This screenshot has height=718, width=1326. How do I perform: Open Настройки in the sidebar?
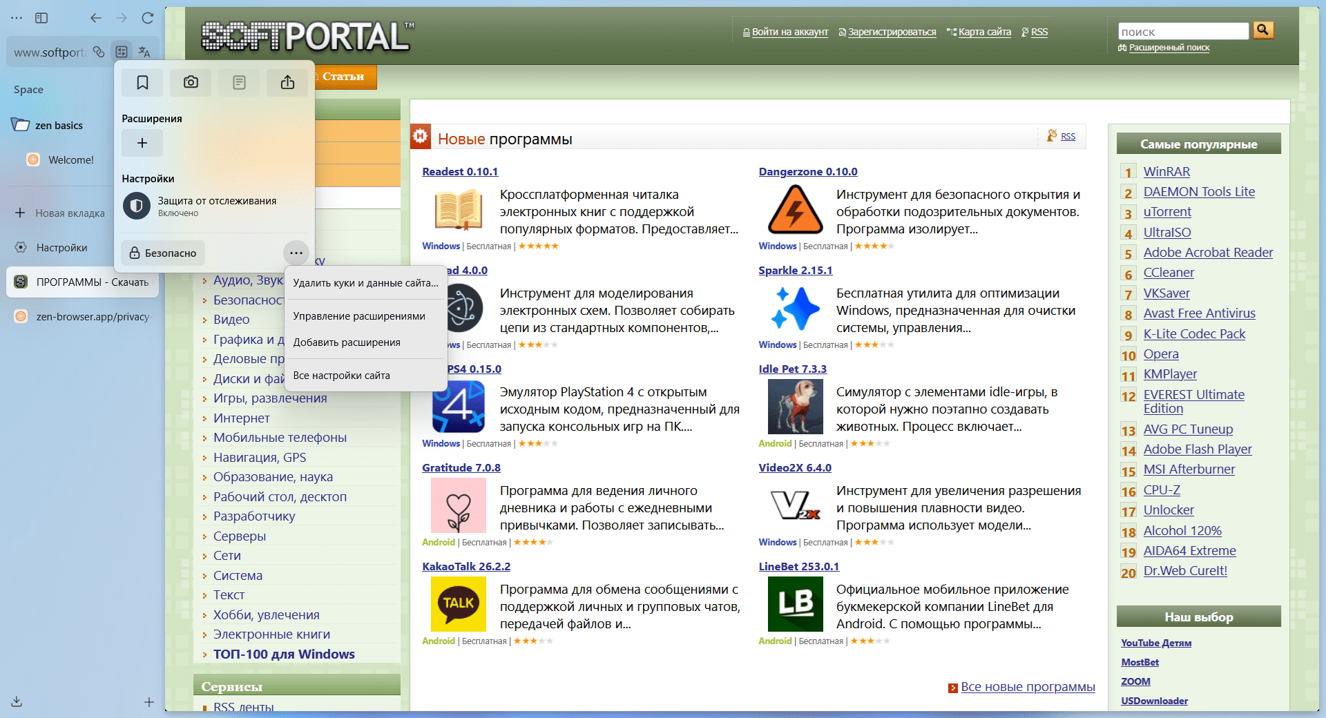61,247
